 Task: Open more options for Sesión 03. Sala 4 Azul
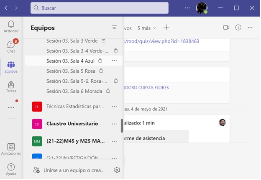(114, 61)
